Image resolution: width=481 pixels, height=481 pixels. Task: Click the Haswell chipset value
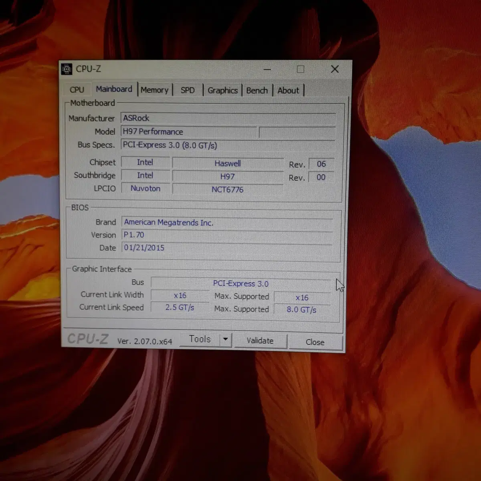coord(228,164)
